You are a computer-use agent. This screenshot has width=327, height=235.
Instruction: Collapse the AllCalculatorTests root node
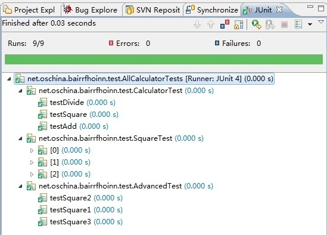tap(9, 79)
